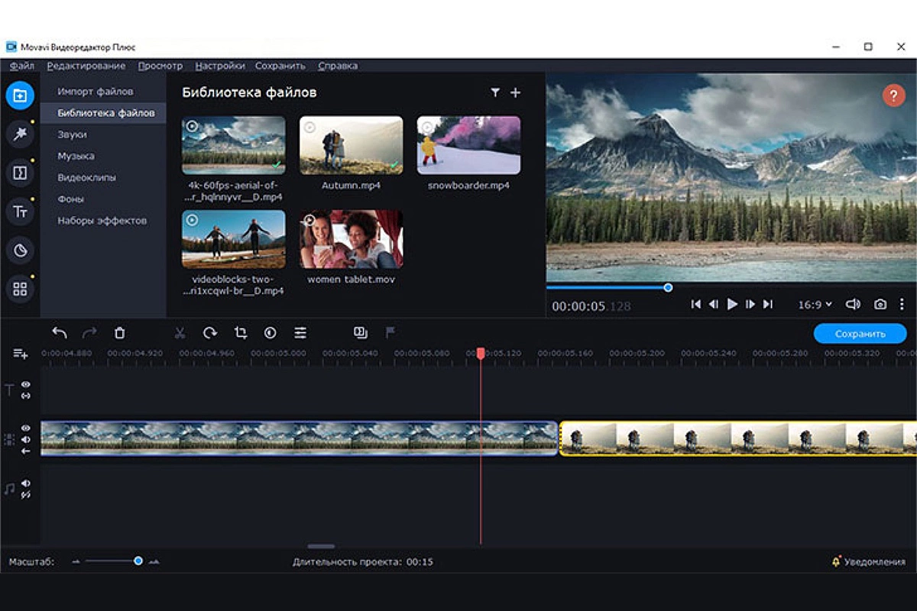
Task: Select the magic wand filters tool
Action: (x=21, y=134)
